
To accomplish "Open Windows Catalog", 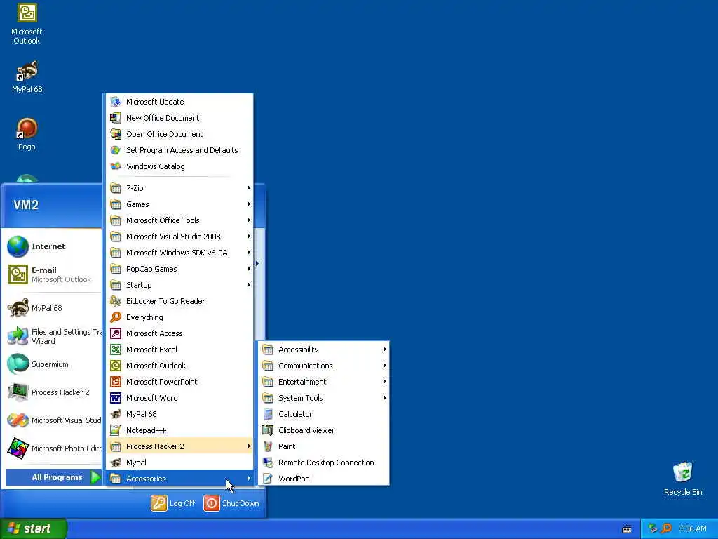I will (179, 166).
